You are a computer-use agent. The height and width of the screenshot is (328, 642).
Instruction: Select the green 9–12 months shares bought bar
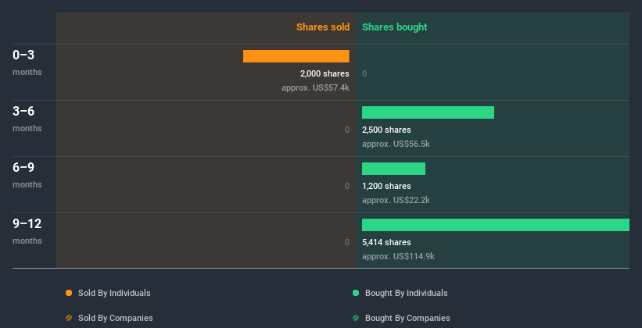pyautogui.click(x=496, y=225)
